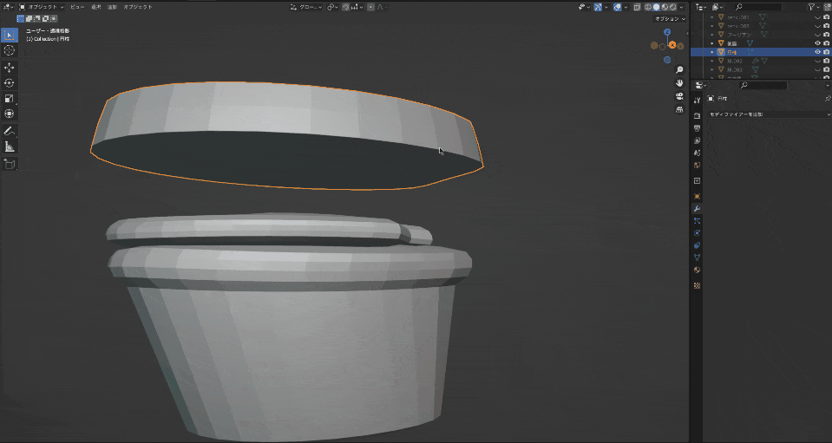Toggle X-ray display

(637, 7)
